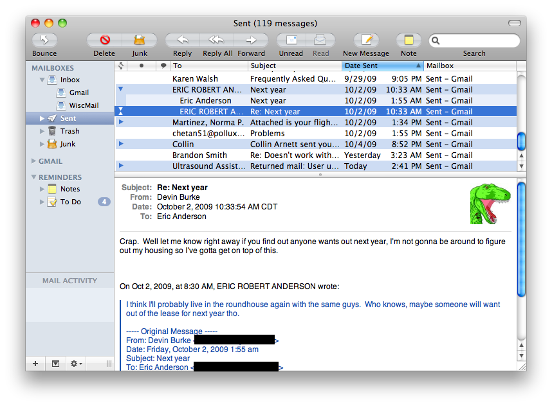The height and width of the screenshot is (406, 552).
Task: Expand the GMAIL section
Action: click(34, 161)
